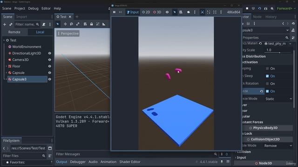Click the instantiate child scene link icon
The width and height of the screenshot is (298, 167).
[x=11, y=25]
